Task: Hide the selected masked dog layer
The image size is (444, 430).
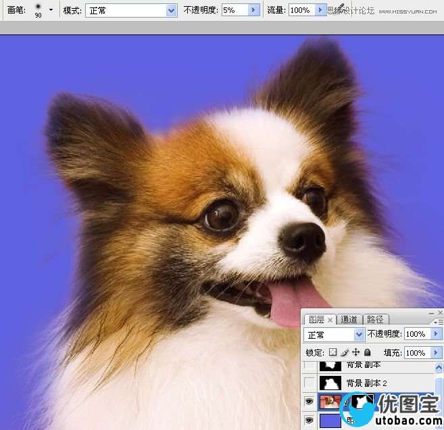Action: click(x=310, y=402)
